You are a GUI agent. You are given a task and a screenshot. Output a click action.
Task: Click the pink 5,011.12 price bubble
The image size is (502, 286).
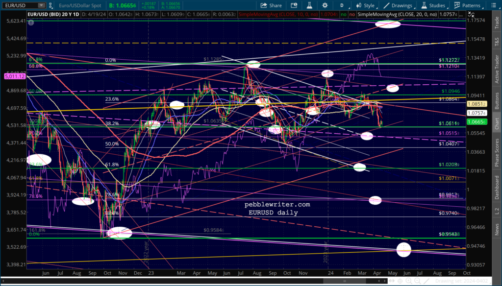tap(15, 76)
